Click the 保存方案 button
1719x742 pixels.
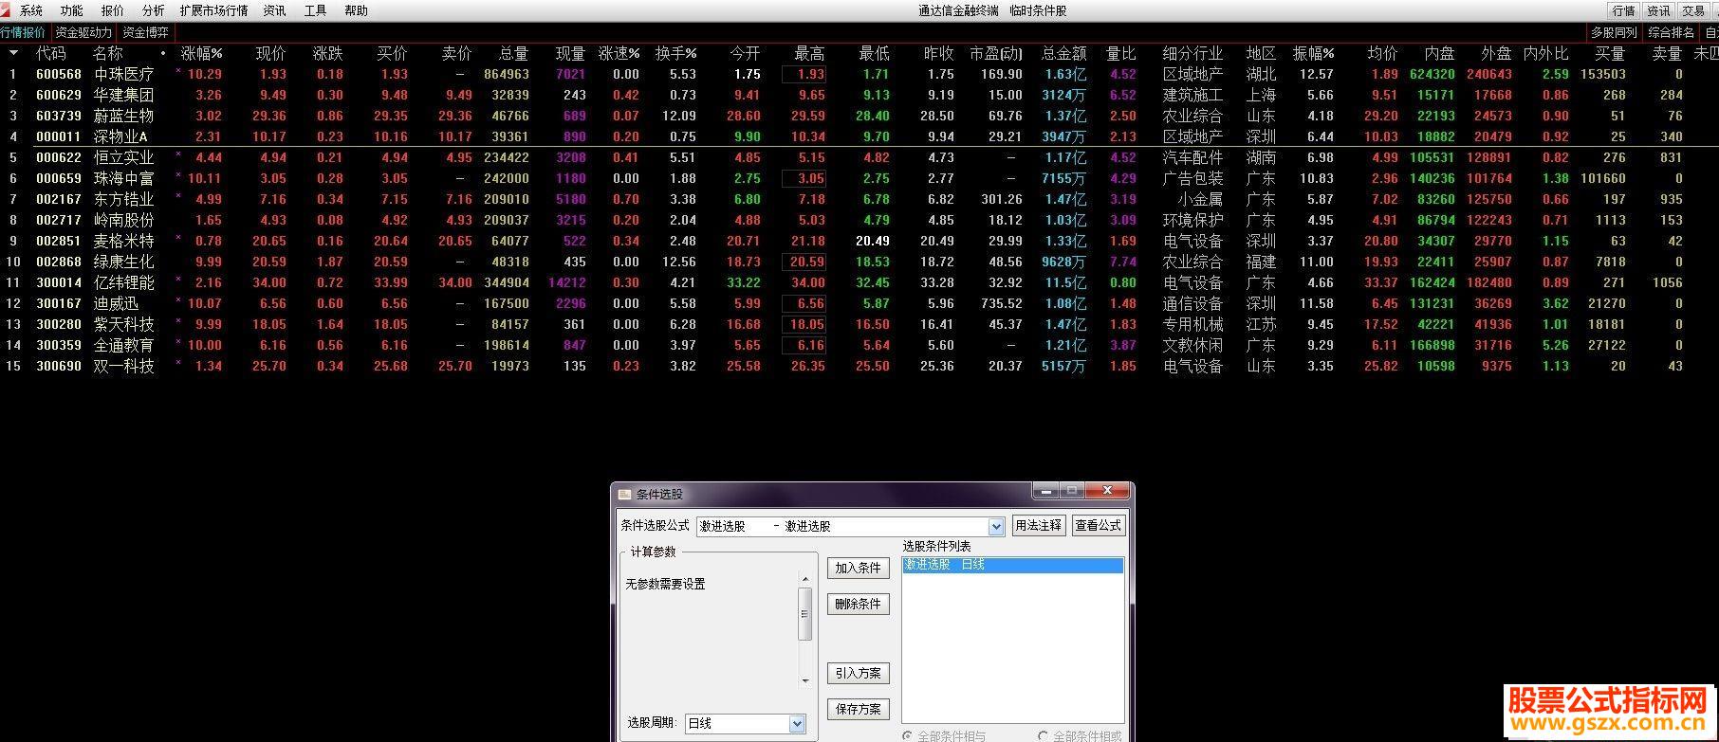pos(858,709)
